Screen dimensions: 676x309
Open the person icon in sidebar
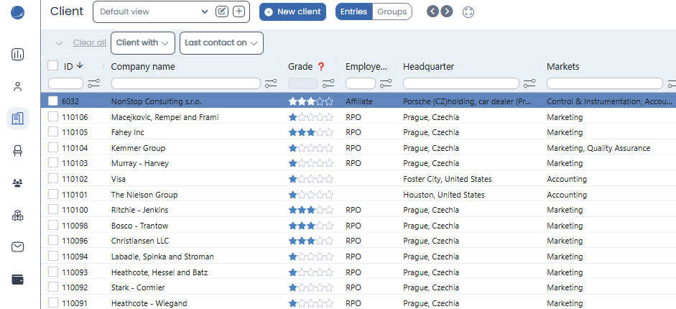18,86
